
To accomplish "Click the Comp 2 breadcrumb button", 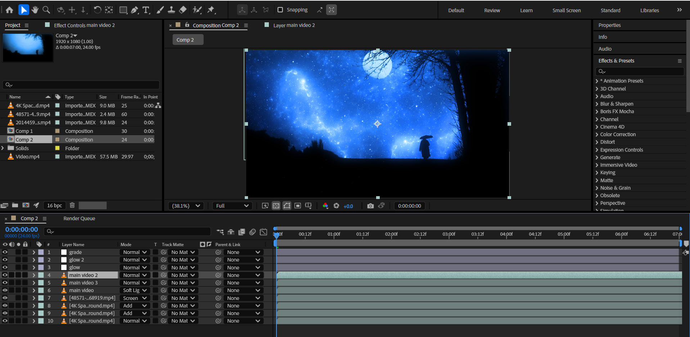I will point(188,40).
